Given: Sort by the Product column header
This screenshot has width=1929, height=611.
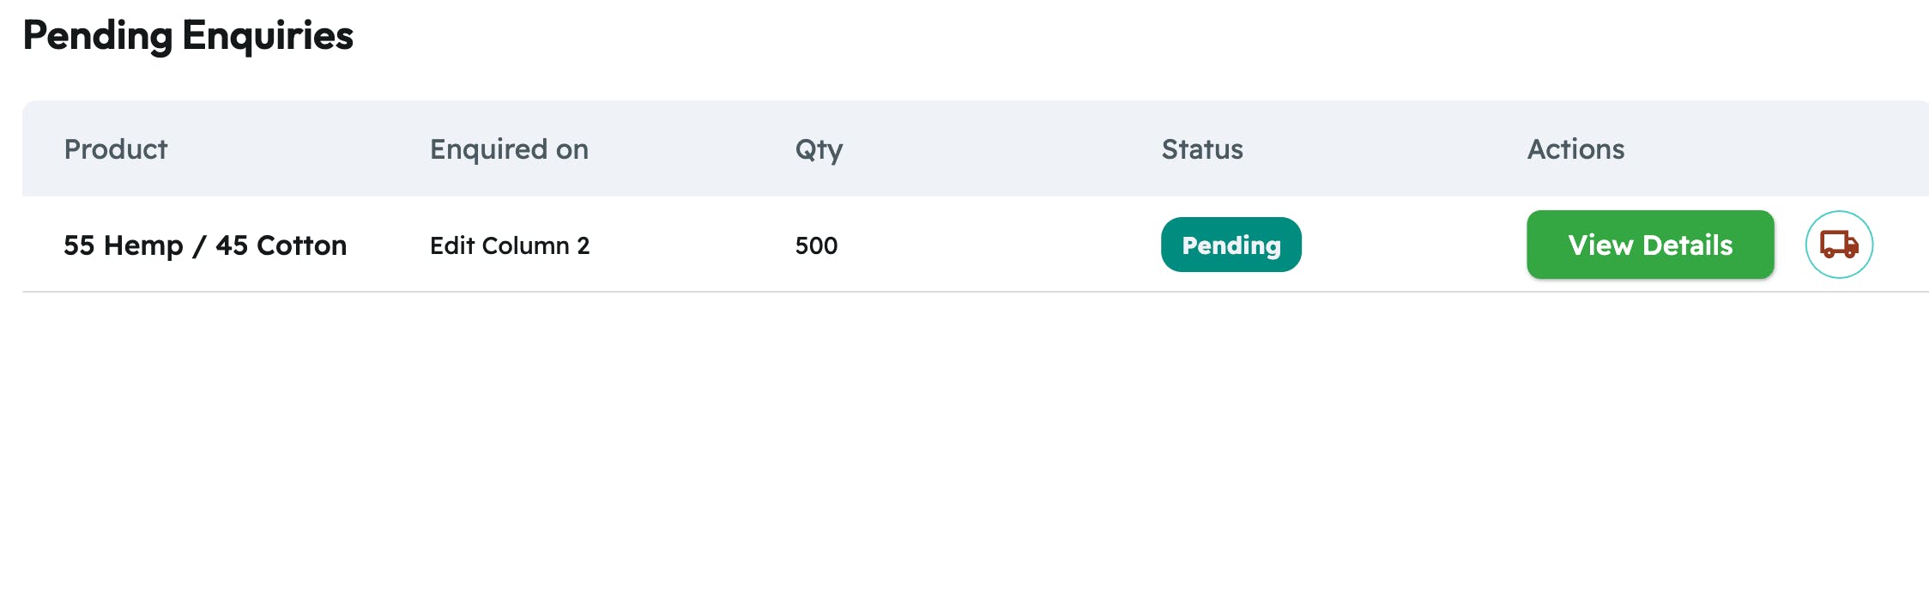Looking at the screenshot, I should coord(116,149).
